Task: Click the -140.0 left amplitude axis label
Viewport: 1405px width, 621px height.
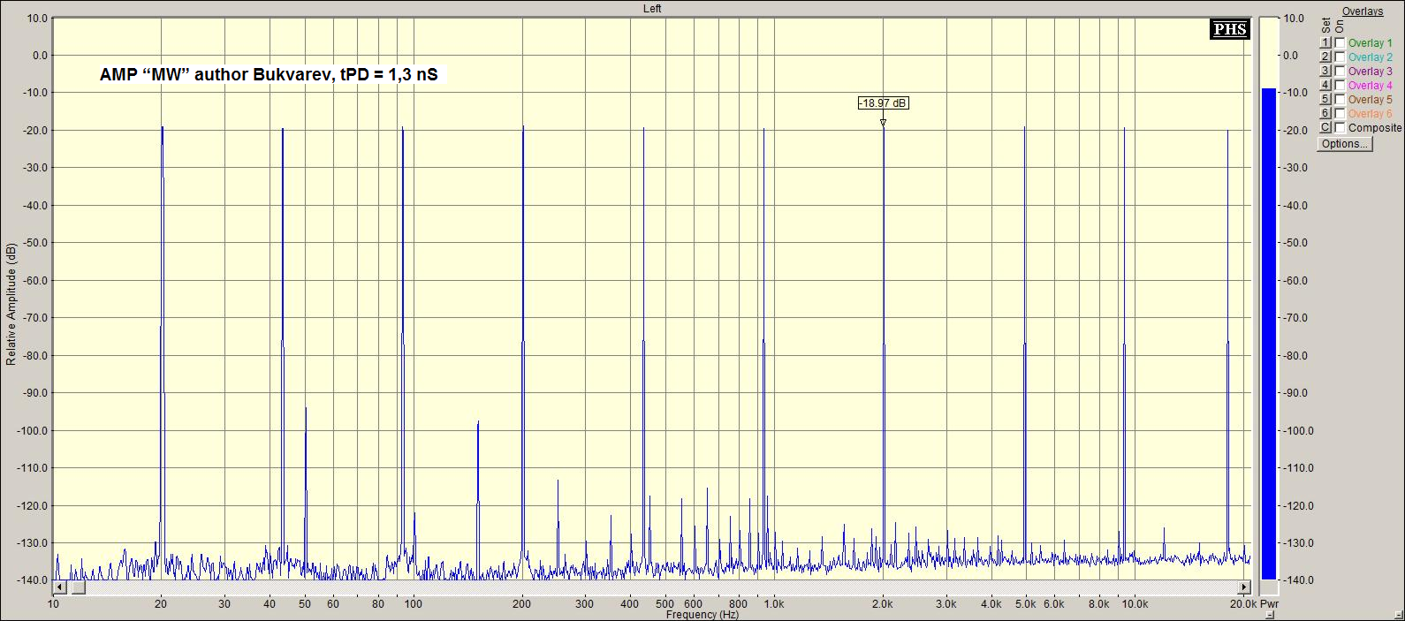Action: point(34,580)
